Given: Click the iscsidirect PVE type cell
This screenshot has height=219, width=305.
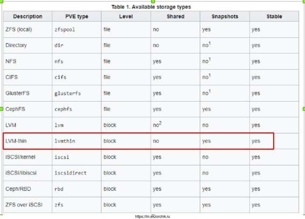Looking at the screenshot, I should coord(71,173).
